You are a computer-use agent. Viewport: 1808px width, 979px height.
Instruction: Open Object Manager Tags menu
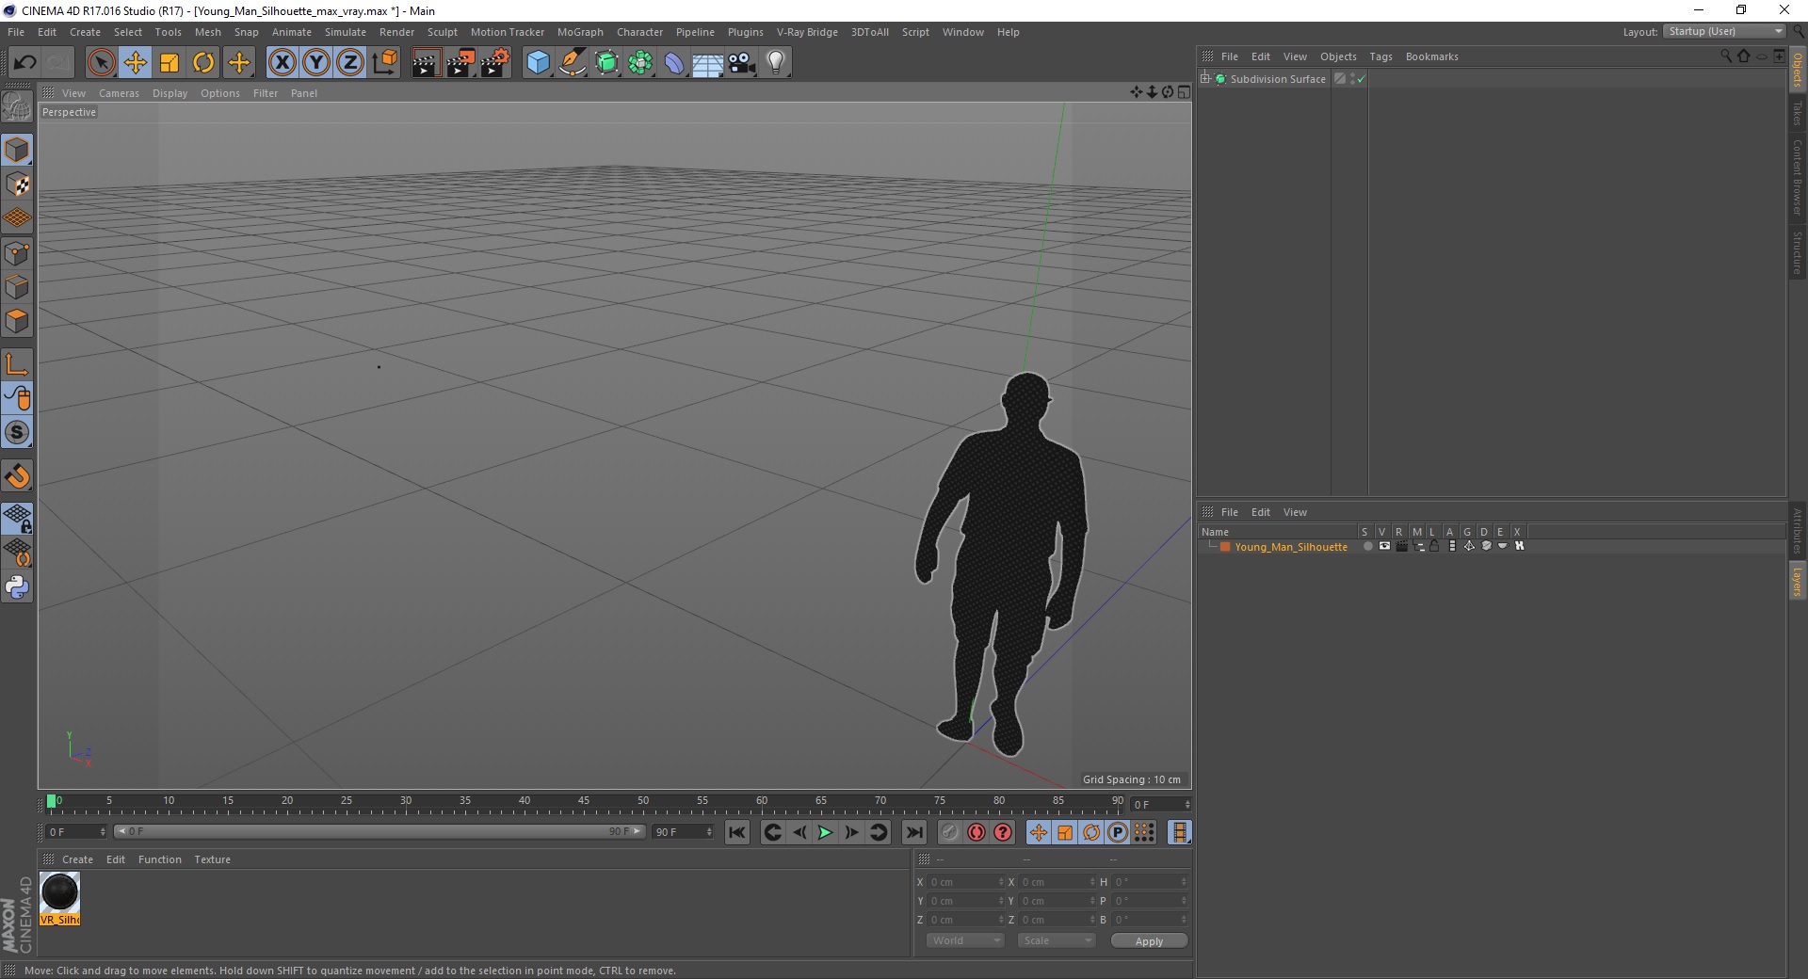(1380, 56)
